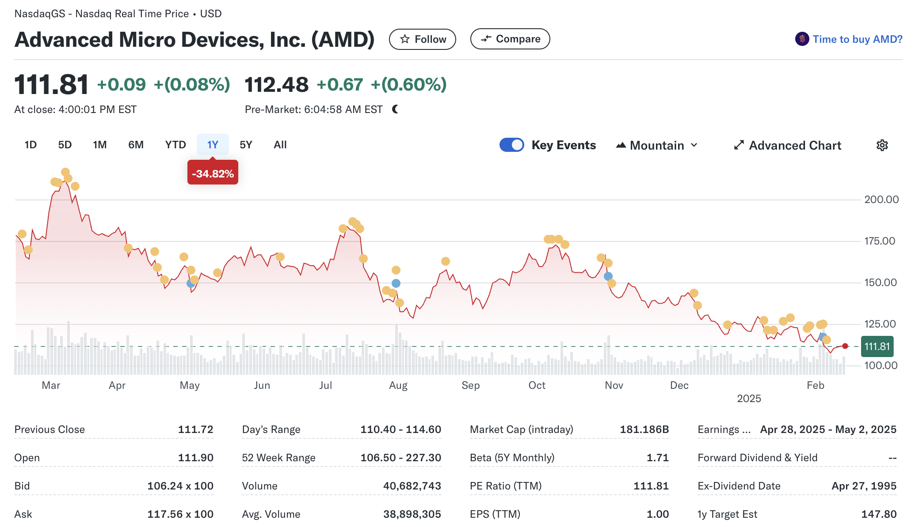Click the red current price dot on chart

point(845,346)
